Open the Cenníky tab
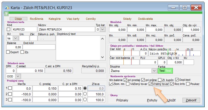This screenshot has width=208, height=110. tap(91, 19)
